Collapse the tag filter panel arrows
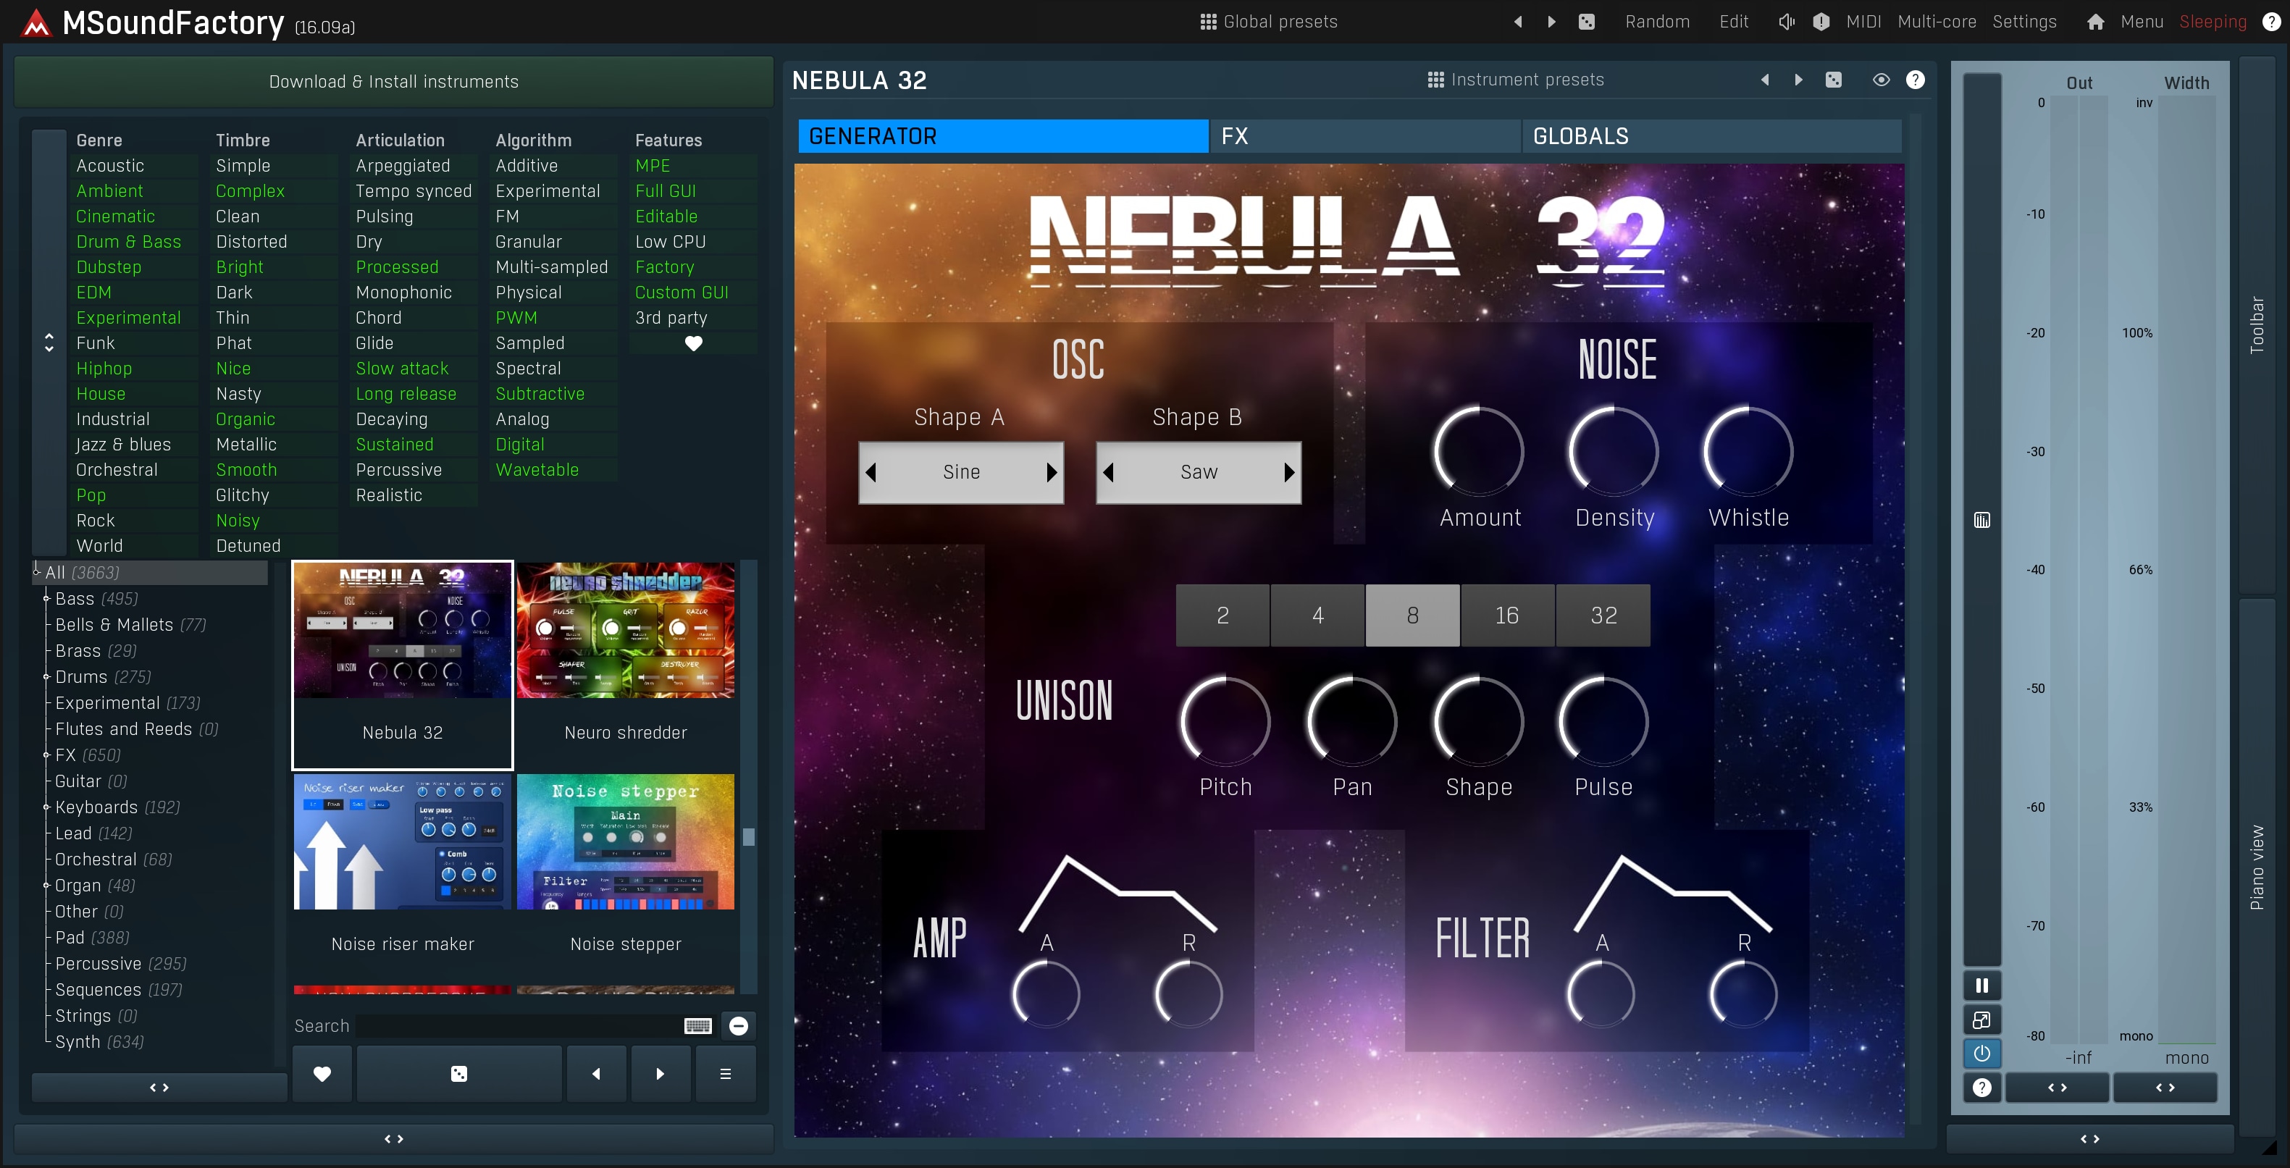The height and width of the screenshot is (1168, 2290). [x=49, y=343]
